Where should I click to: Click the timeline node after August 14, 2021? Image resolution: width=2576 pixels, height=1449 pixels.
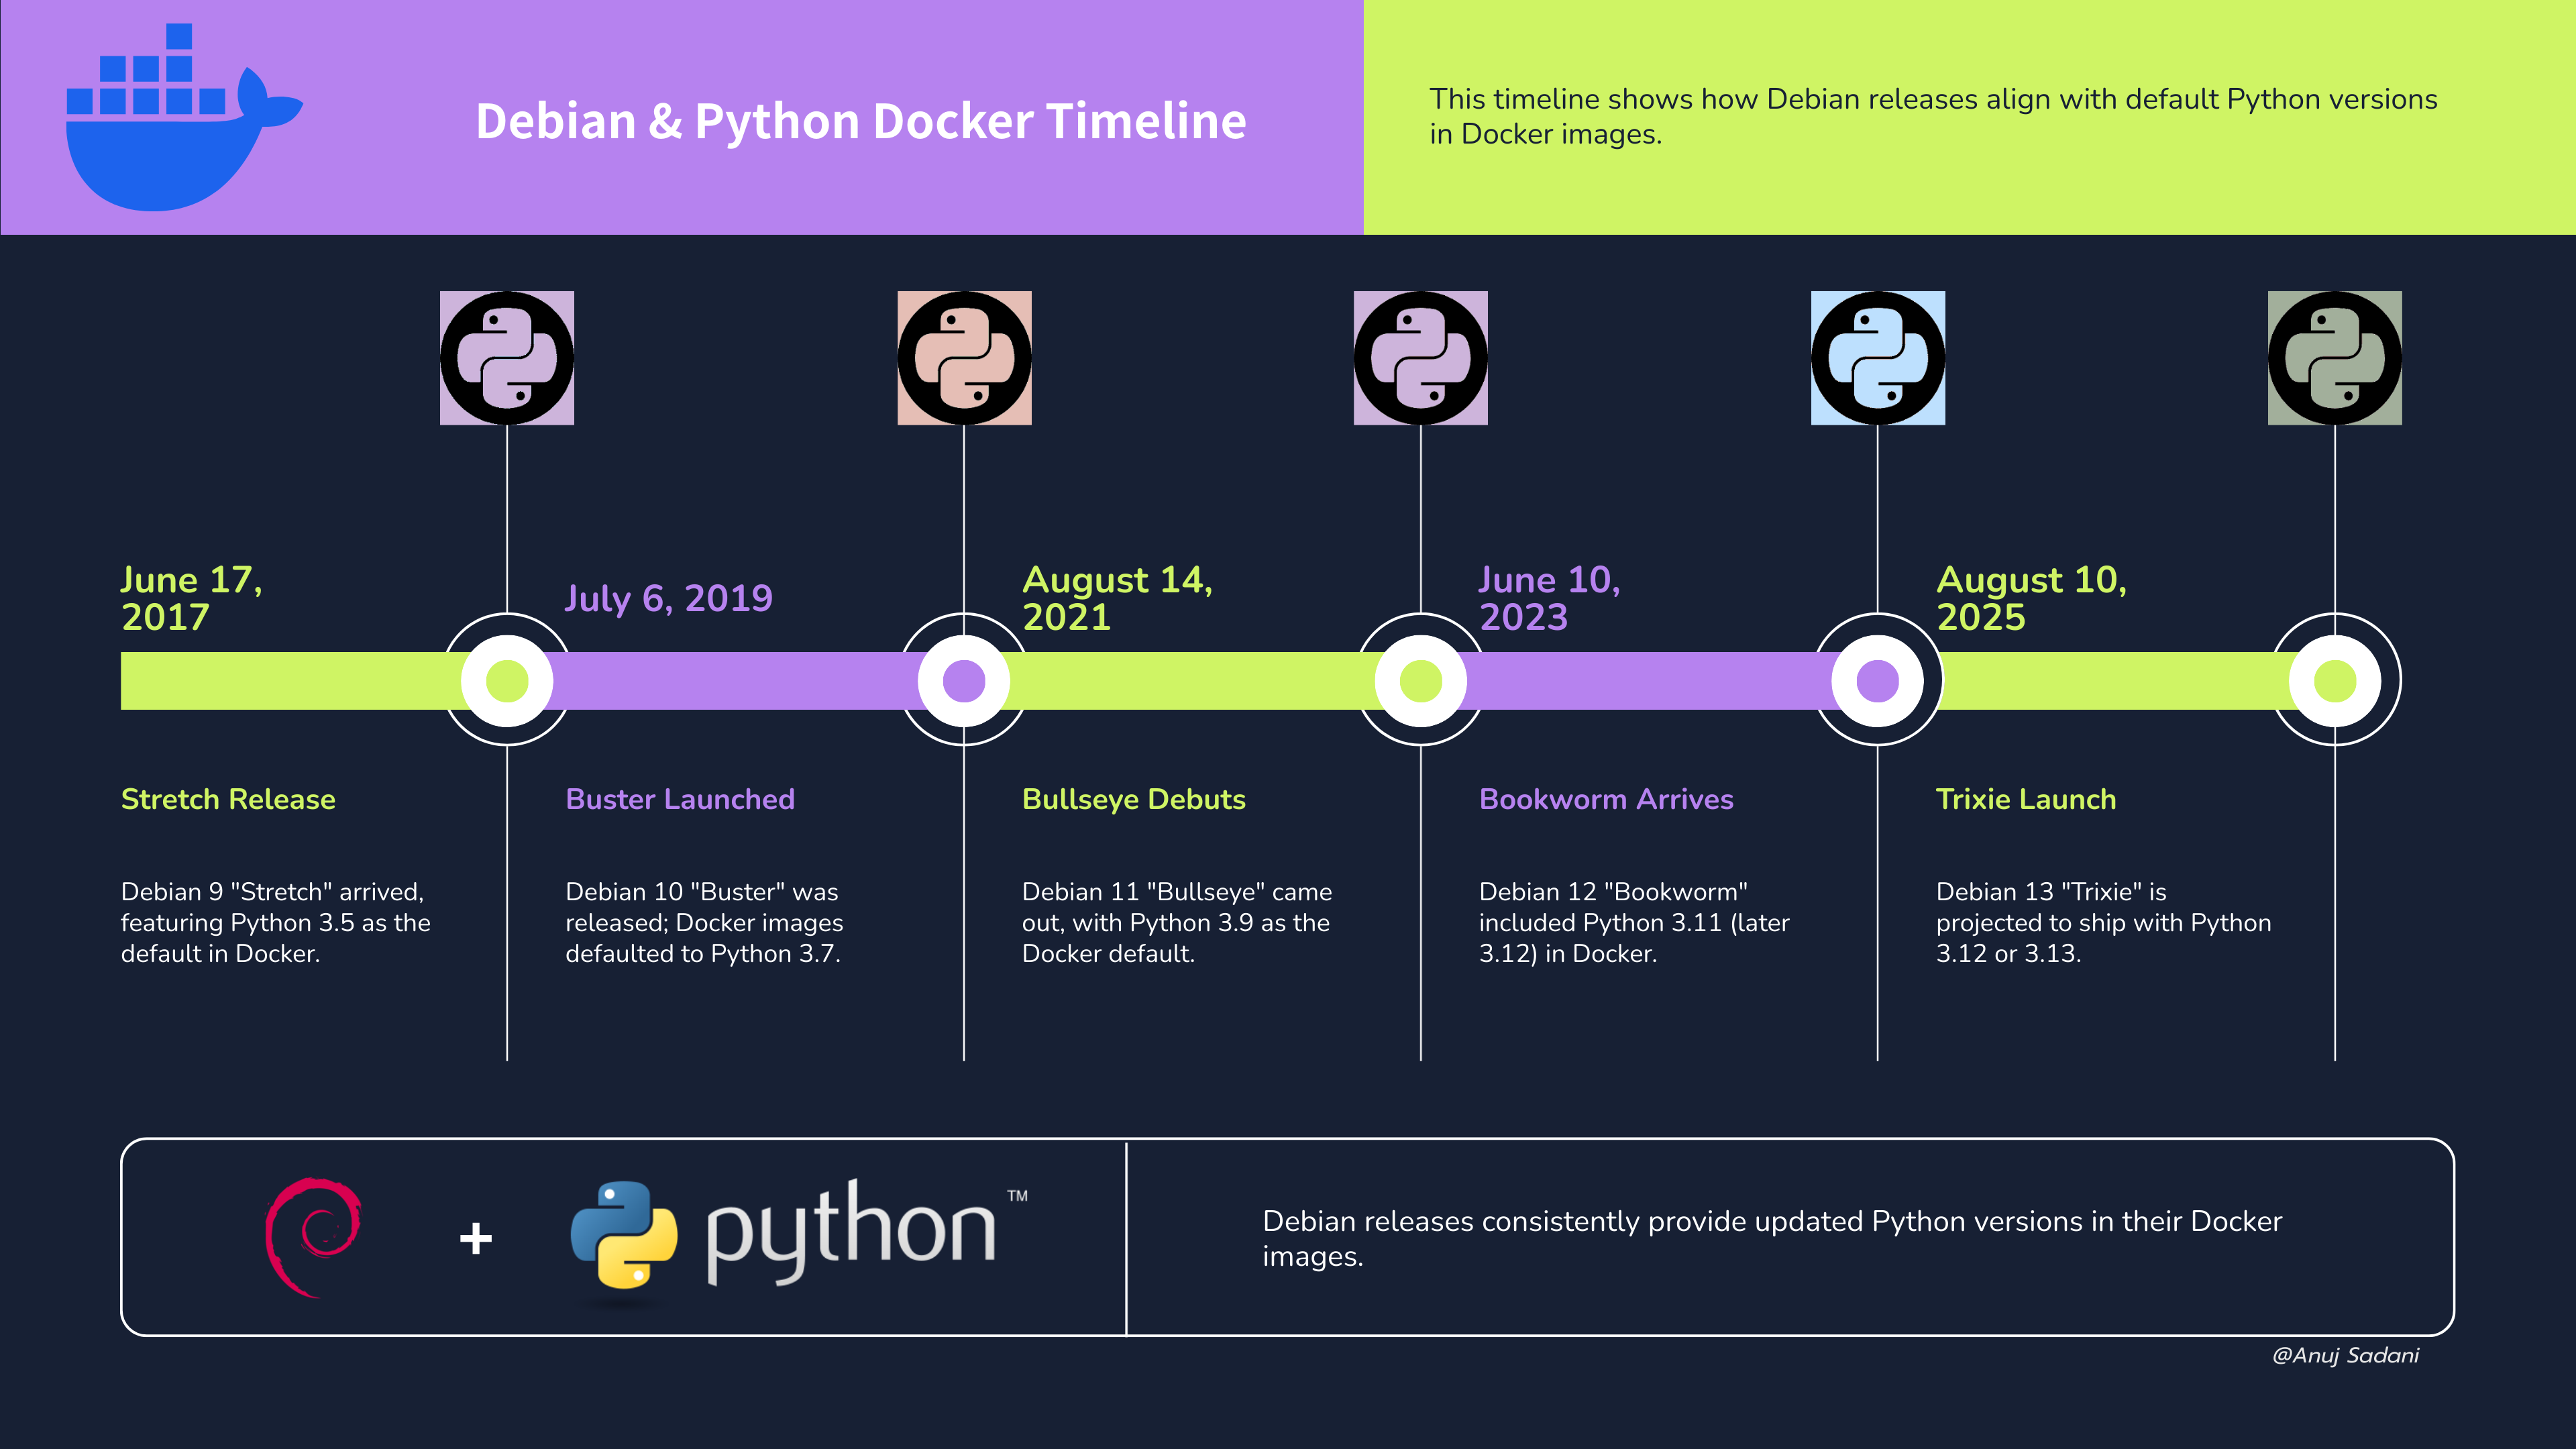click(1420, 681)
